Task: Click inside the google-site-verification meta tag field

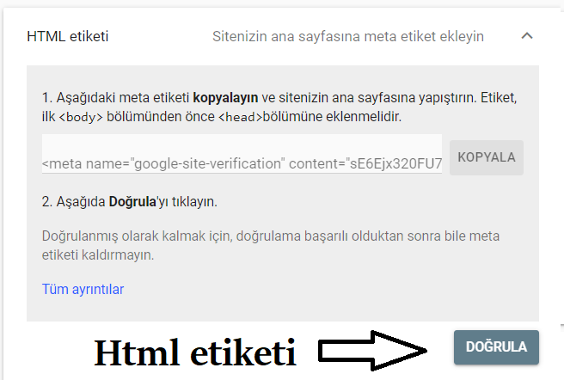Action: [x=242, y=162]
